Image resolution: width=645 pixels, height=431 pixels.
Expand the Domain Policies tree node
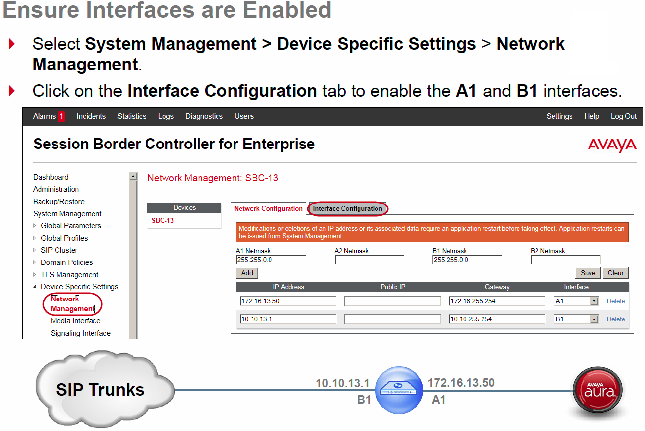click(x=35, y=262)
